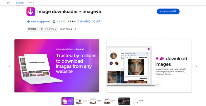The height and width of the screenshot is (106, 206).
Task: Click the 共有 share label
Action: 98,21
